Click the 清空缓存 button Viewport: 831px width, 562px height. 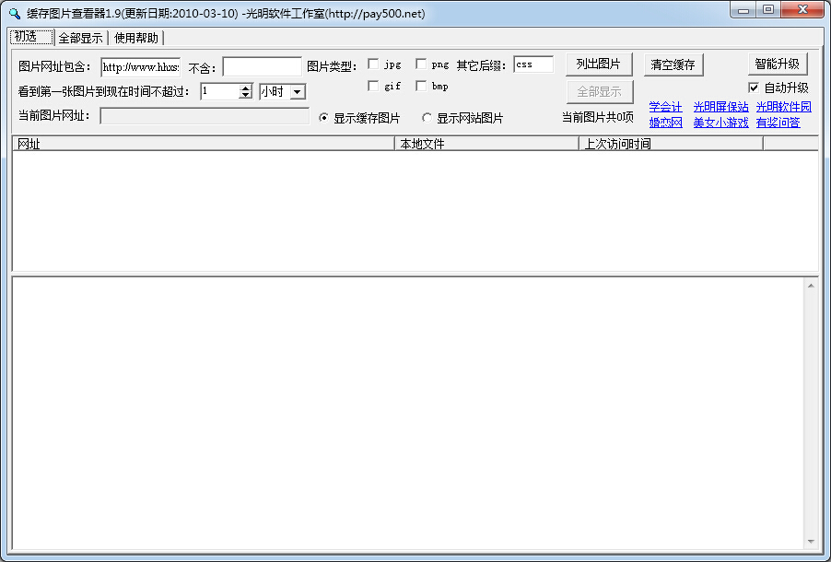coord(672,64)
